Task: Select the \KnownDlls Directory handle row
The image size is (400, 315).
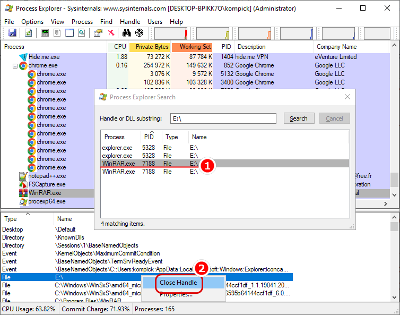Action: pos(147,237)
